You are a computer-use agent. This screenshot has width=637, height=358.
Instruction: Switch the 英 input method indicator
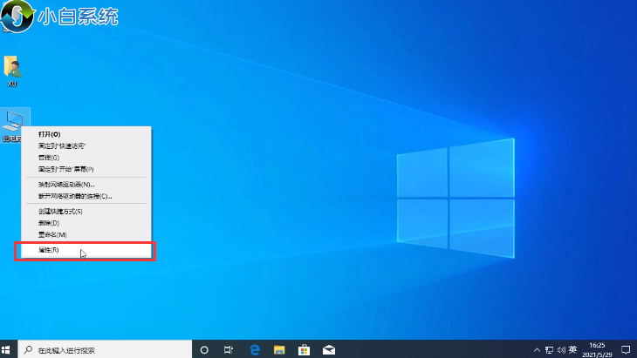tap(572, 349)
